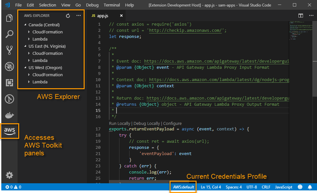Split the editor to the right
This screenshot has height=193, width=317.
[x=301, y=16]
